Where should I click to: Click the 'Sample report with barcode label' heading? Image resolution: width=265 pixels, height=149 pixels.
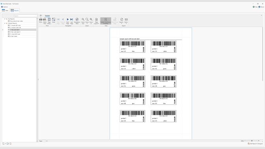130,39
